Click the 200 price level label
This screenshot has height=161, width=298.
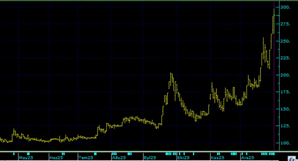tap(285, 75)
